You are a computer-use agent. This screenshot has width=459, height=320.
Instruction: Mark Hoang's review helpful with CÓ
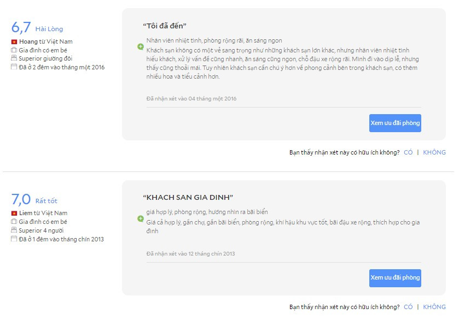[408, 152]
